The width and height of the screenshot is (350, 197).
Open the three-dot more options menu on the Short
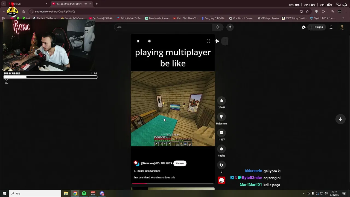225,41
